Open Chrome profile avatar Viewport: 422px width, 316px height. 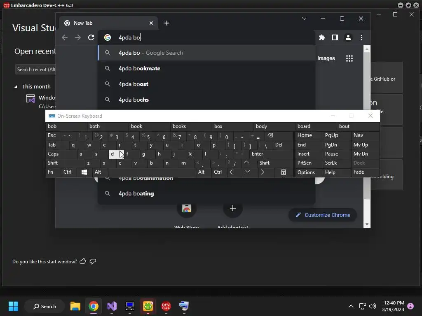[x=348, y=37]
